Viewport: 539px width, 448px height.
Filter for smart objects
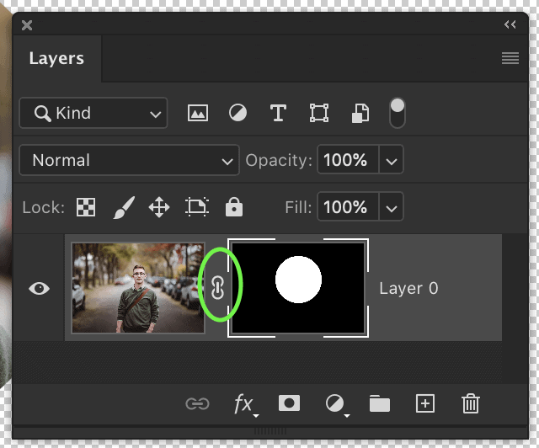coord(360,113)
